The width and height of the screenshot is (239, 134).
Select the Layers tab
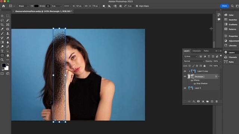click(x=187, y=51)
